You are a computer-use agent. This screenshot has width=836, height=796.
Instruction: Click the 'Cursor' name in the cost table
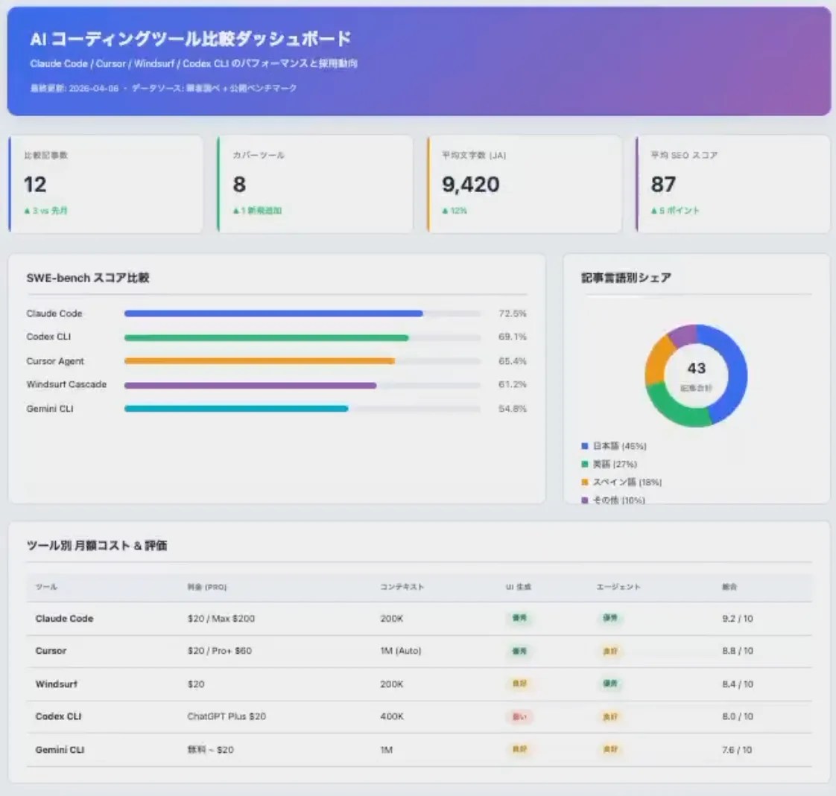[x=51, y=651]
